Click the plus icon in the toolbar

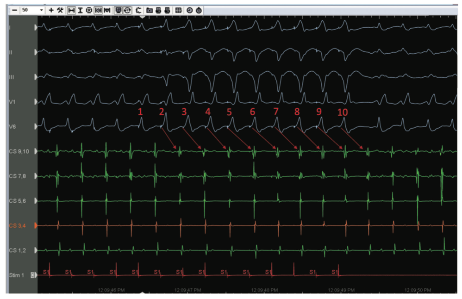click(51, 10)
